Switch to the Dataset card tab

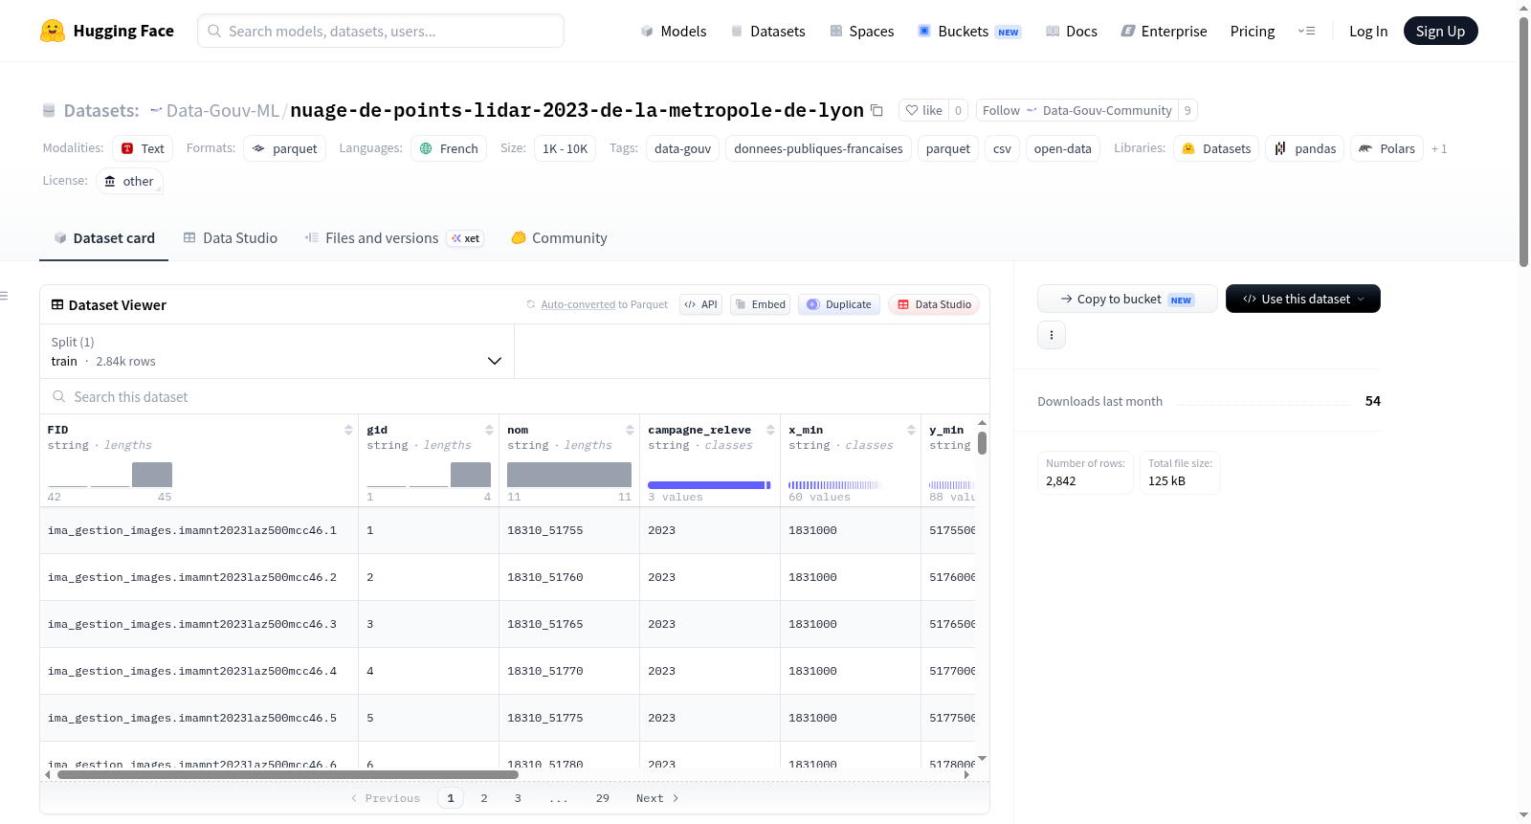(x=103, y=238)
